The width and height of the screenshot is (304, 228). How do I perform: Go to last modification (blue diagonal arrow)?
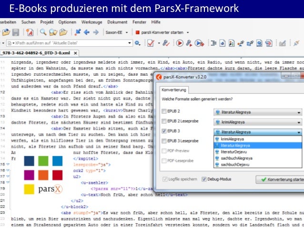click(78, 32)
